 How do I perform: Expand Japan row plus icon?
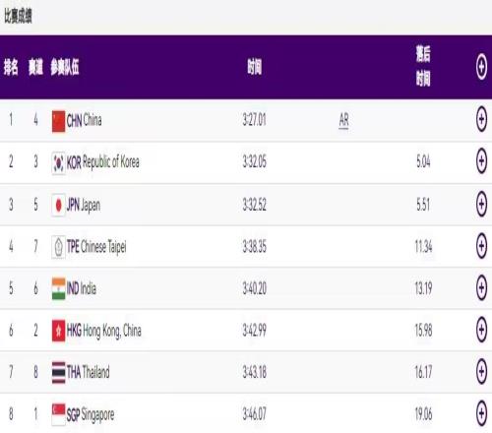click(x=481, y=204)
